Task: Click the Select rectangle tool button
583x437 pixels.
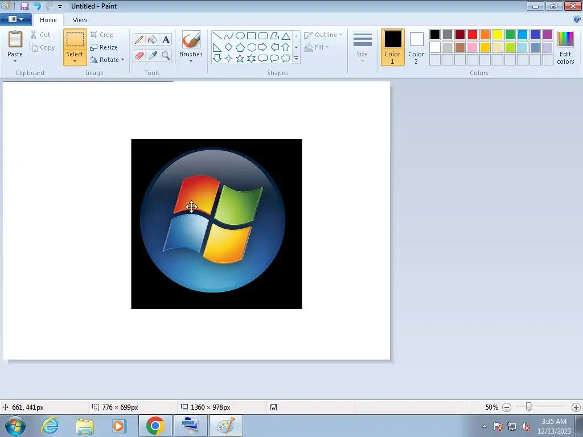Action: coord(75,39)
